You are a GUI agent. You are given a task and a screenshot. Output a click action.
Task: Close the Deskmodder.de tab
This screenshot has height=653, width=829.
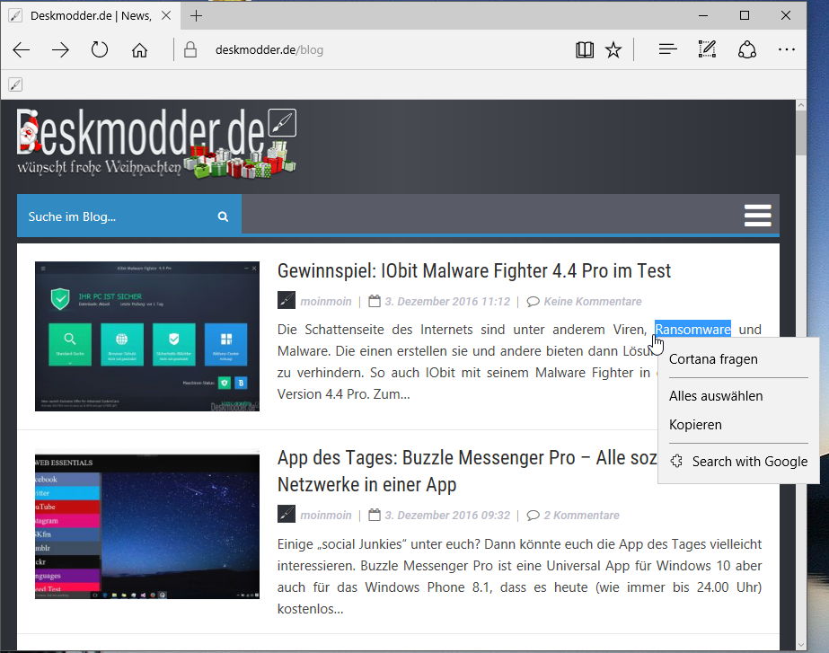coord(166,15)
